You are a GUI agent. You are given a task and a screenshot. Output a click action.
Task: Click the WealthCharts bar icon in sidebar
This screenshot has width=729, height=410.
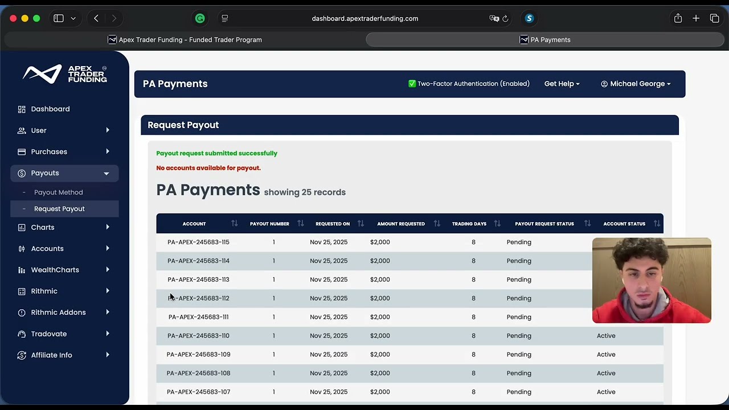(22, 270)
